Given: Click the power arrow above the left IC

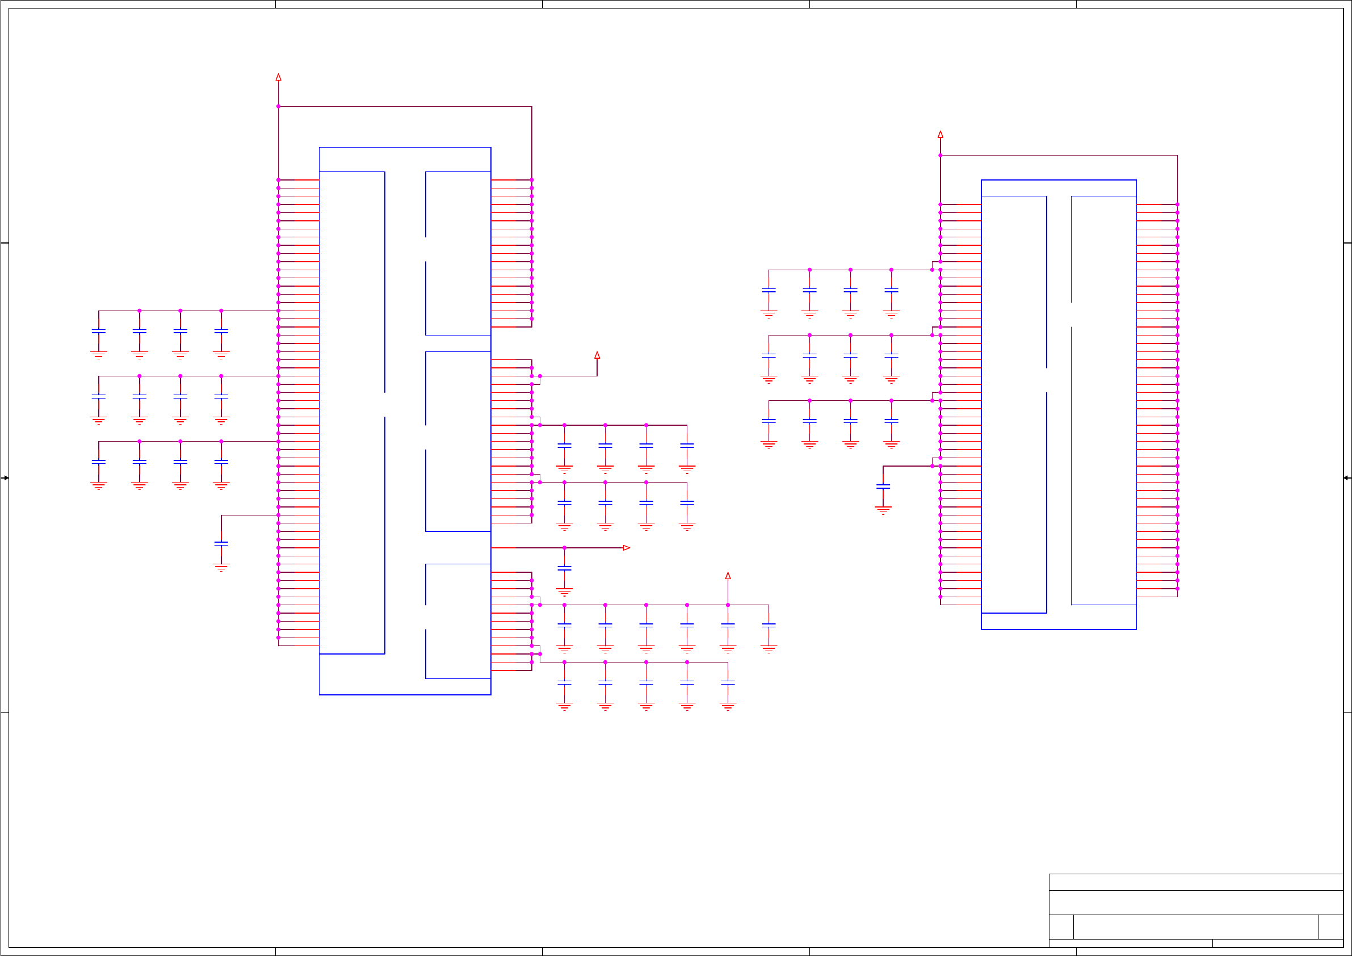Looking at the screenshot, I should pos(279,77).
